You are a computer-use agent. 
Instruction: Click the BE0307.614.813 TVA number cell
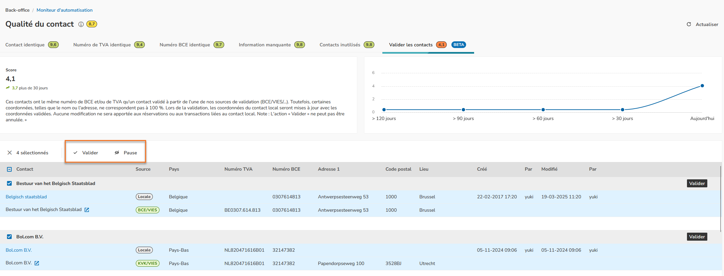(x=243, y=210)
